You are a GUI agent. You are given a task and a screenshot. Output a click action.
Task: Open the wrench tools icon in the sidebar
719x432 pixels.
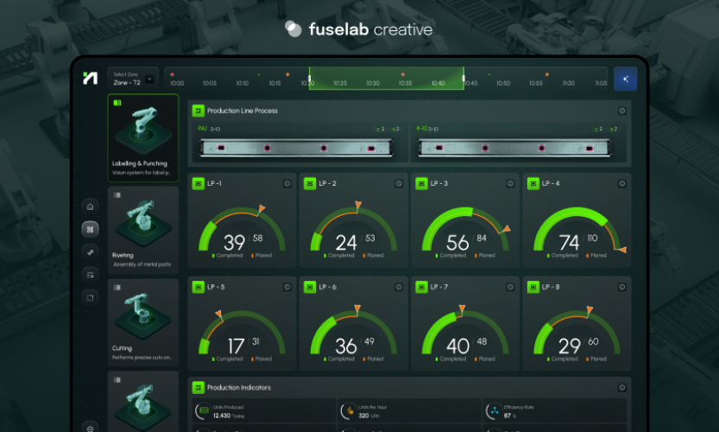(90, 252)
